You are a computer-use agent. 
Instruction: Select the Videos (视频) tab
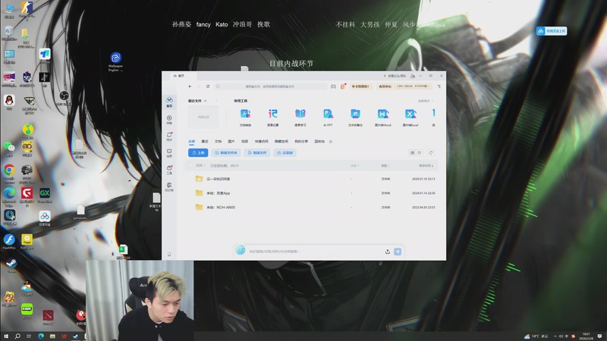click(x=244, y=142)
